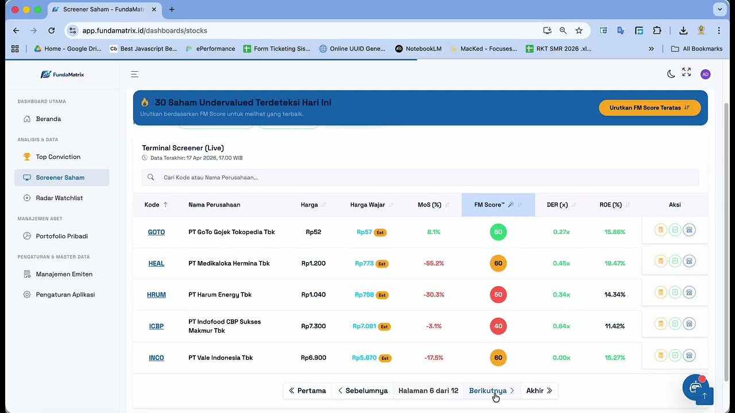The height and width of the screenshot is (413, 735).
Task: Click the yellow document icon for GOTO
Action: coord(660,230)
